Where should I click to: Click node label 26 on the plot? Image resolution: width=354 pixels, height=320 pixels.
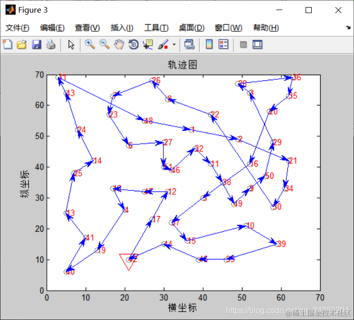point(156,80)
